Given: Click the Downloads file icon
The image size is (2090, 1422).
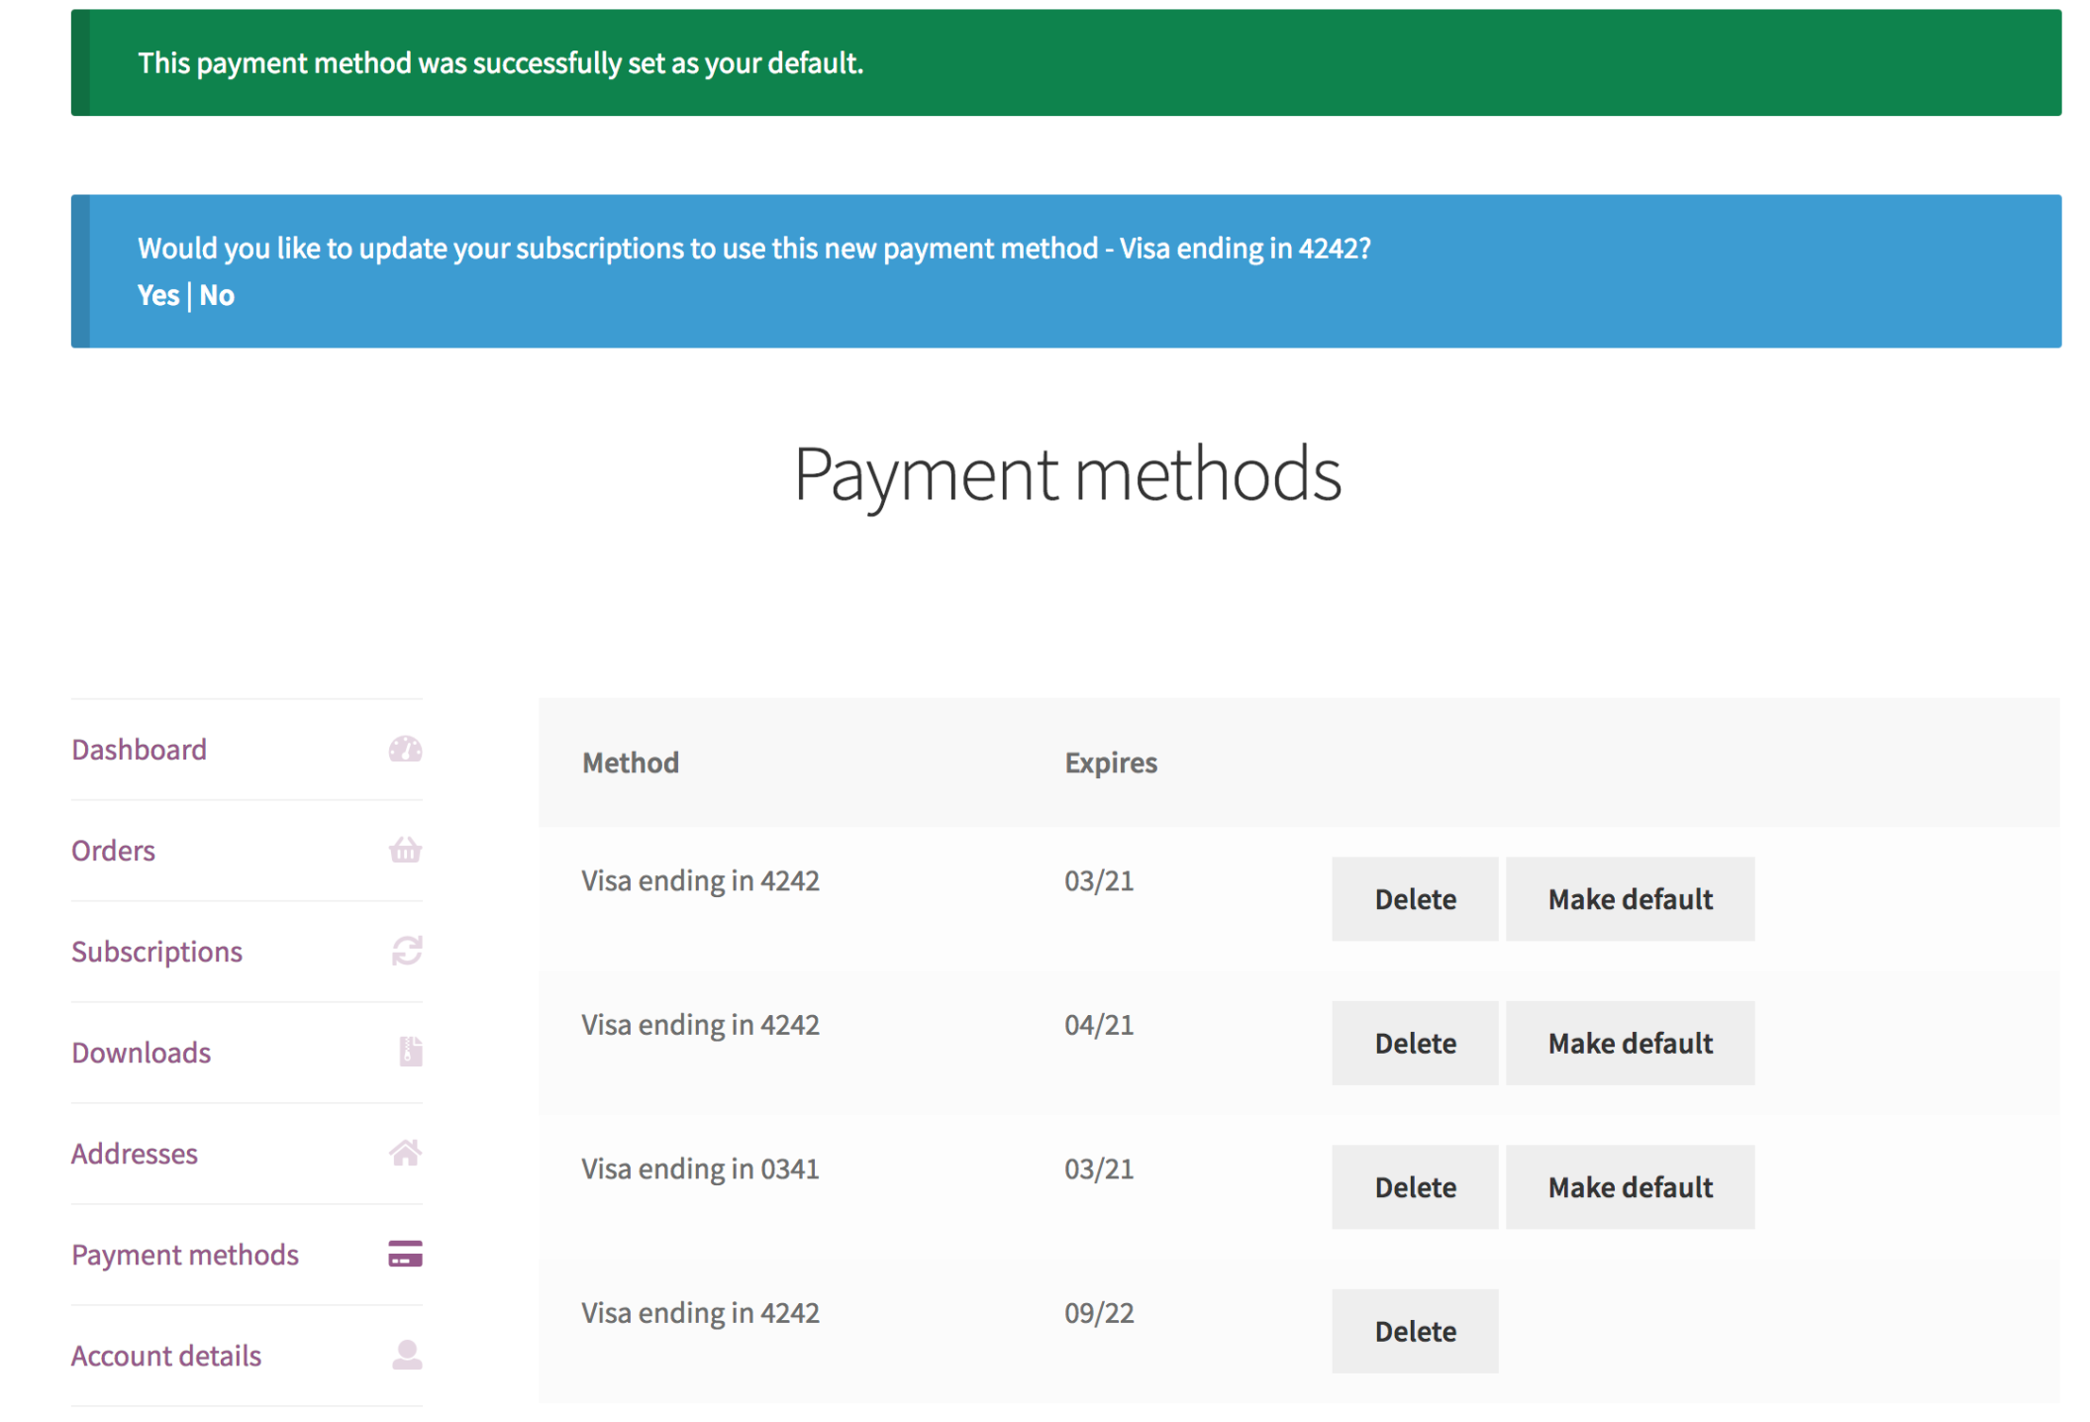Looking at the screenshot, I should pyautogui.click(x=406, y=1052).
